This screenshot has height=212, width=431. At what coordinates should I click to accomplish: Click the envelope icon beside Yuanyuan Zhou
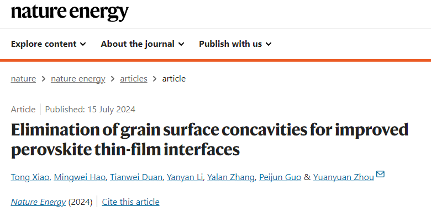[x=380, y=174]
